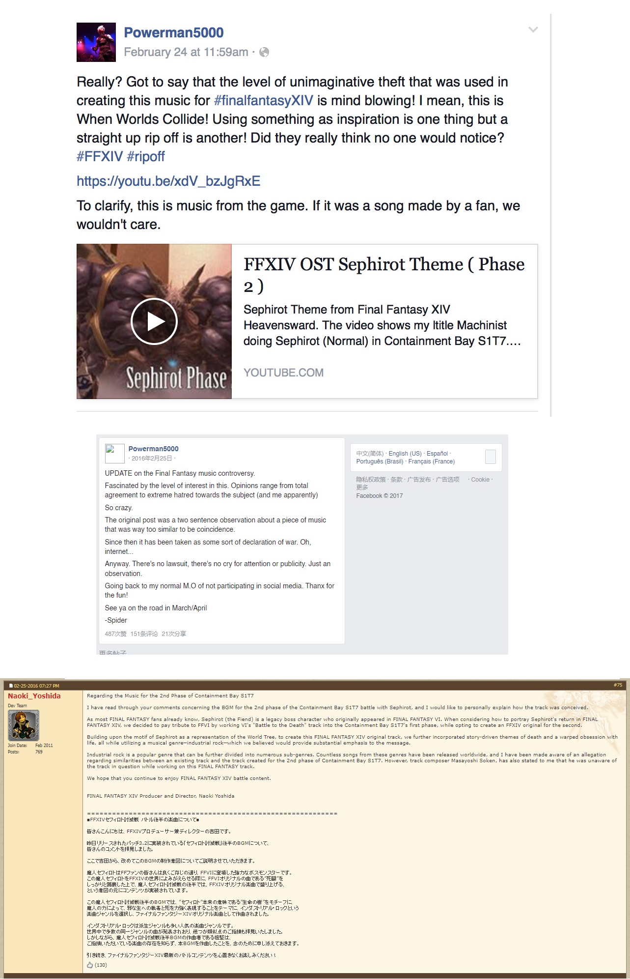Switch language to Español
Screen dimensions: 630x979
pos(437,454)
